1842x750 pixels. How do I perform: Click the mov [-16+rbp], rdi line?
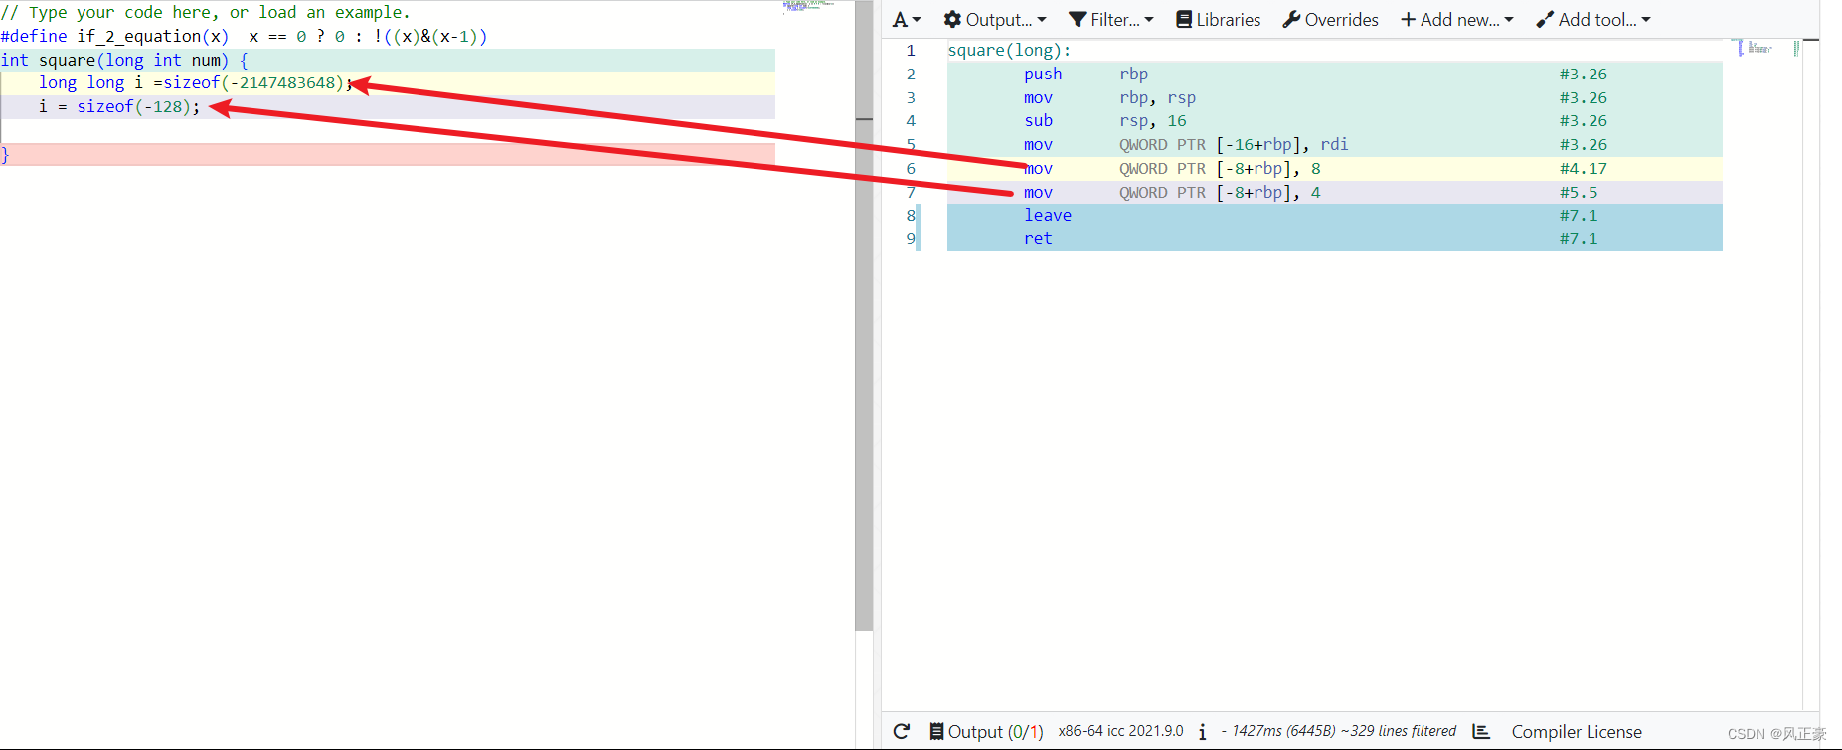click(1335, 145)
